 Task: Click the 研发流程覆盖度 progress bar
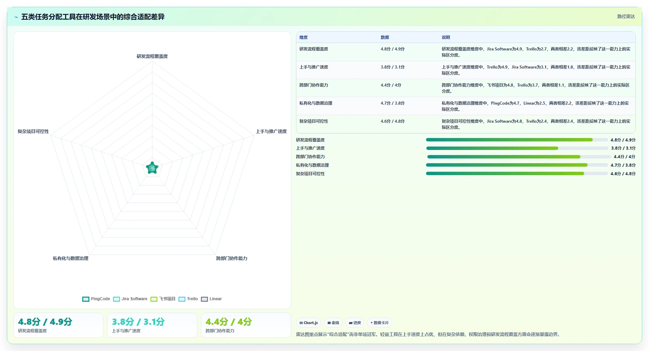[517, 140]
